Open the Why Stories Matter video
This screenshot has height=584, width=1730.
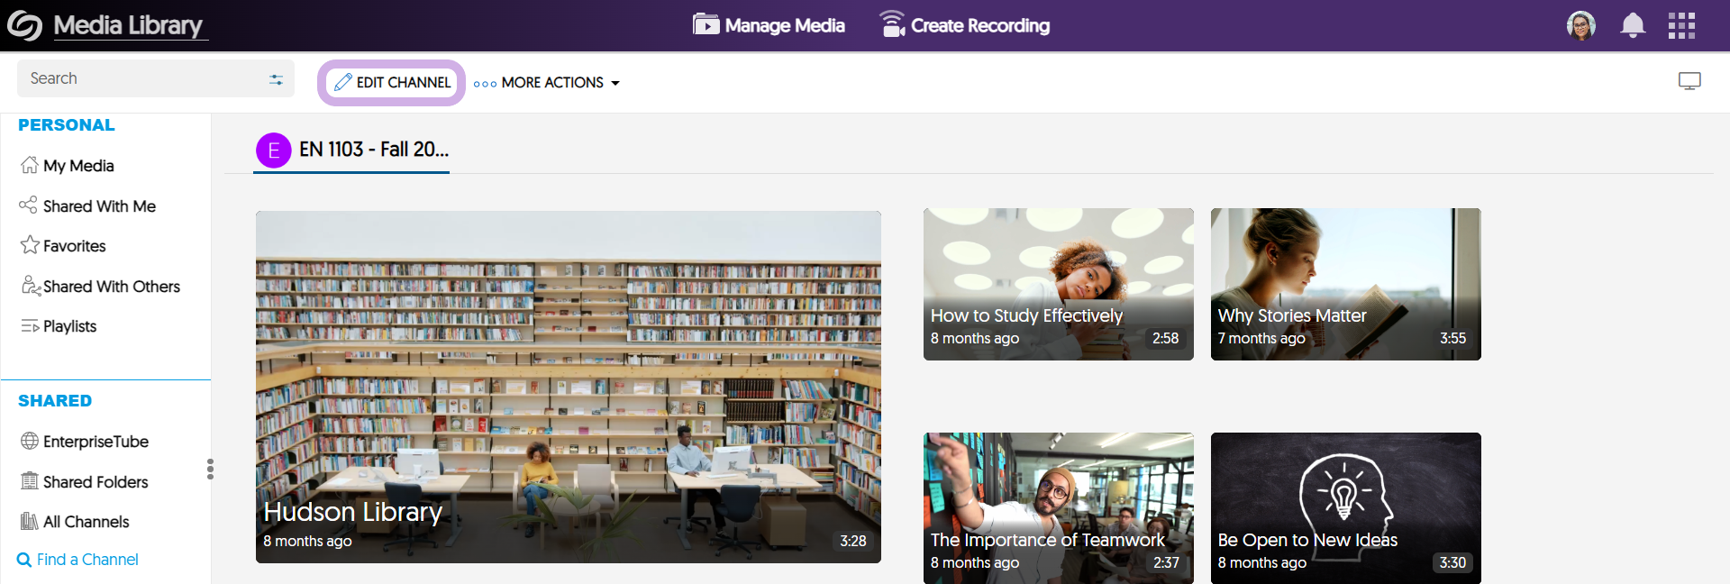(1346, 285)
